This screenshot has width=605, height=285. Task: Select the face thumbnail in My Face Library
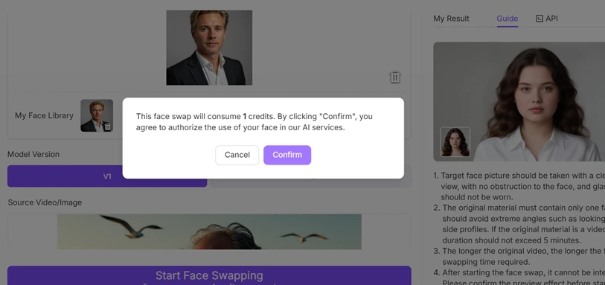coord(97,115)
